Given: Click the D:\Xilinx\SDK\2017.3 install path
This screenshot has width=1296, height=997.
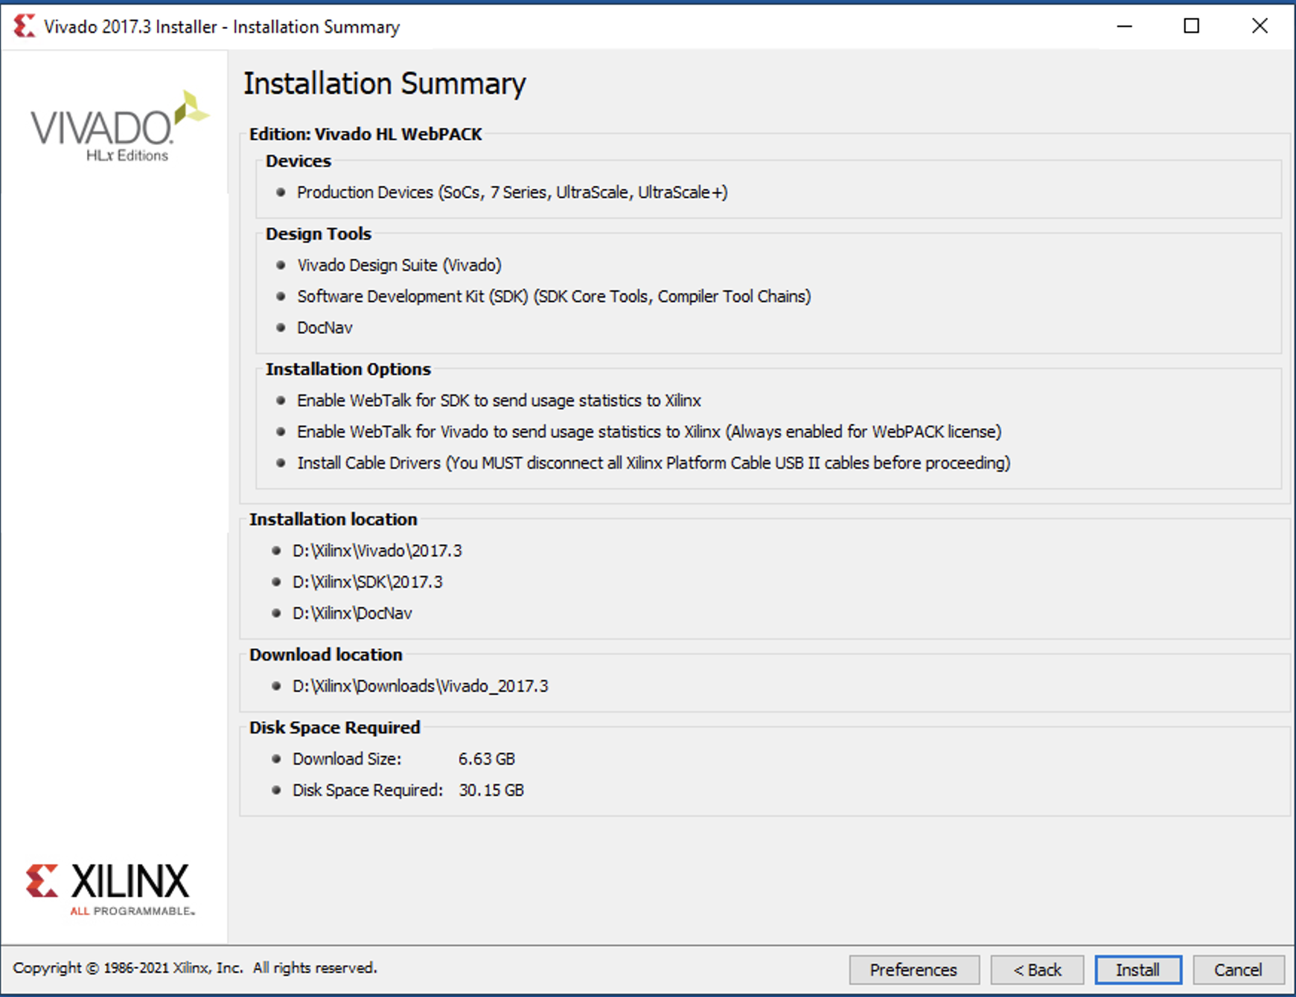Looking at the screenshot, I should 367,582.
